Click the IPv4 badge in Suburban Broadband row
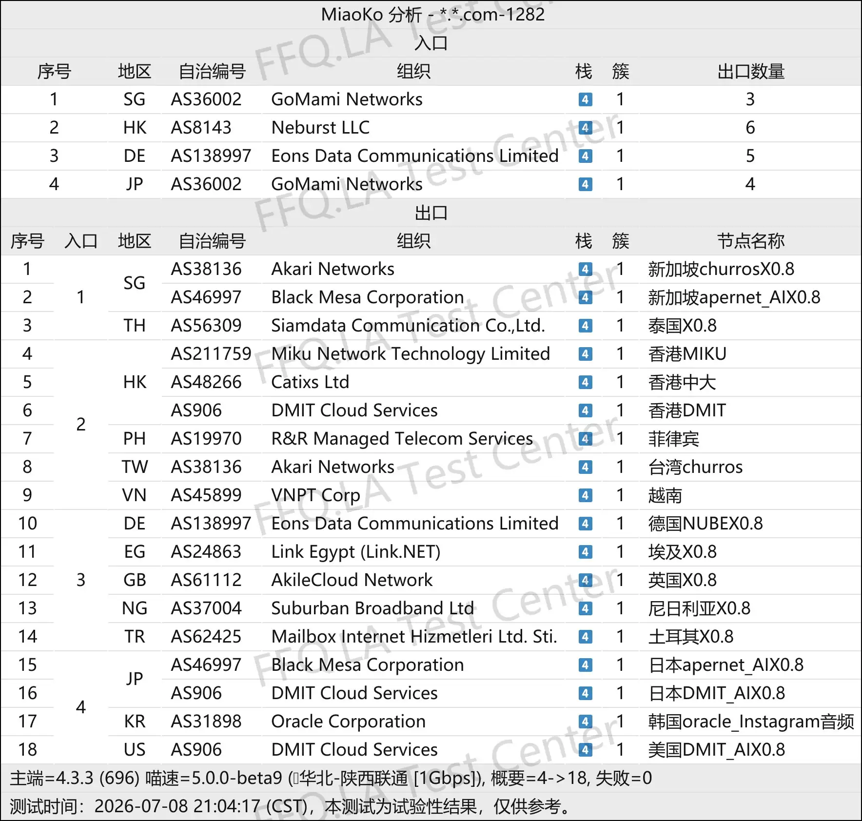862x821 pixels. click(x=585, y=608)
